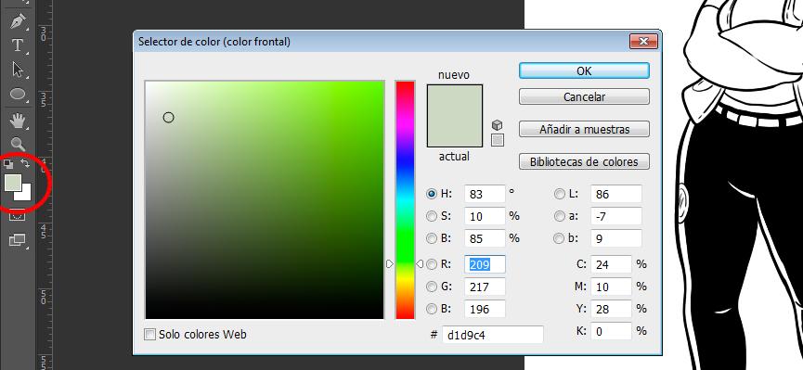Open 'Bibliotecas de colores' button

click(584, 161)
